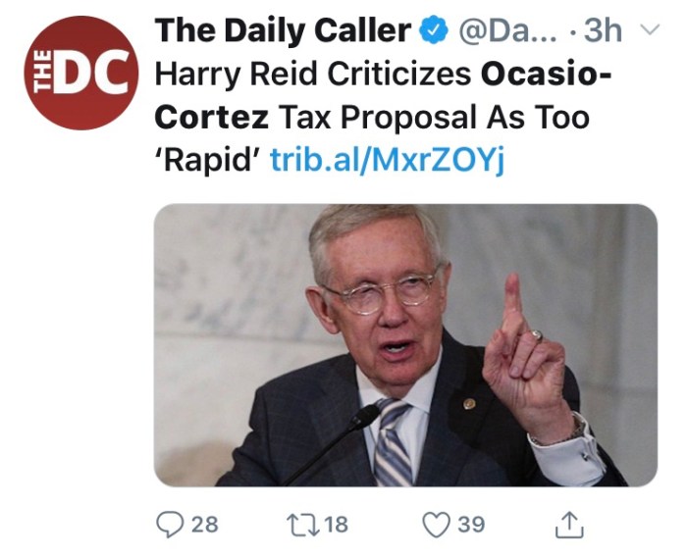The image size is (687, 557).
Task: Click the blue verified badge
Action: 431,31
